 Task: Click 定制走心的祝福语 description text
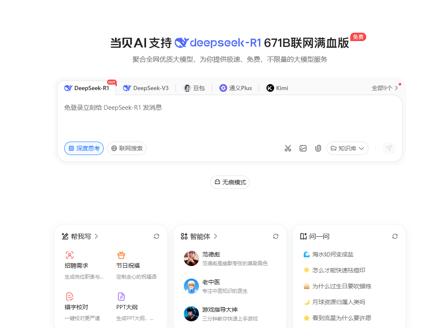click(x=136, y=277)
